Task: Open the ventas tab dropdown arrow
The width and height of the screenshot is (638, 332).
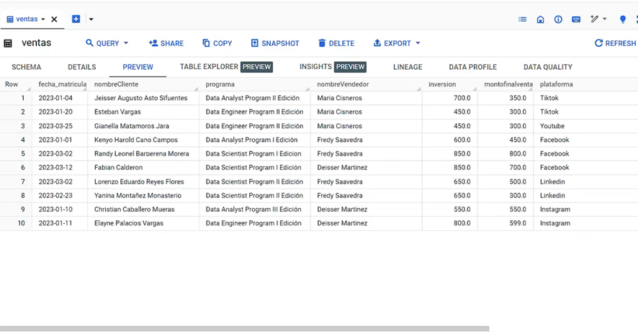Action: coord(43,19)
